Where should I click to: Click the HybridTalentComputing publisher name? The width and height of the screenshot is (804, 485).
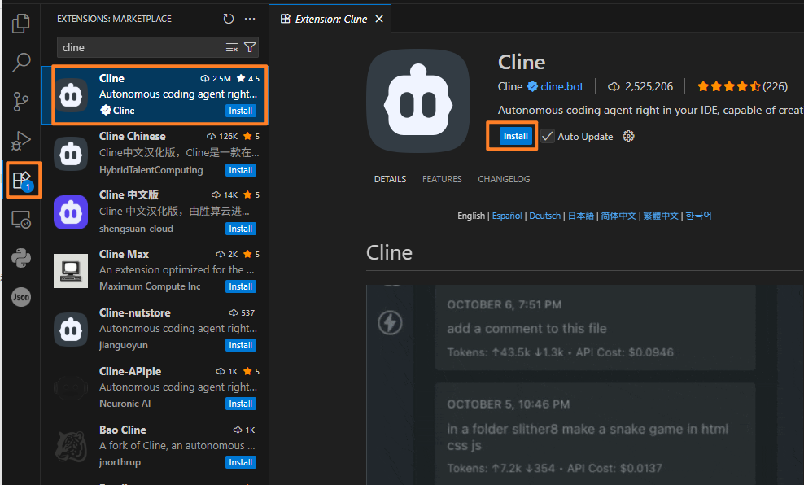pyautogui.click(x=151, y=170)
